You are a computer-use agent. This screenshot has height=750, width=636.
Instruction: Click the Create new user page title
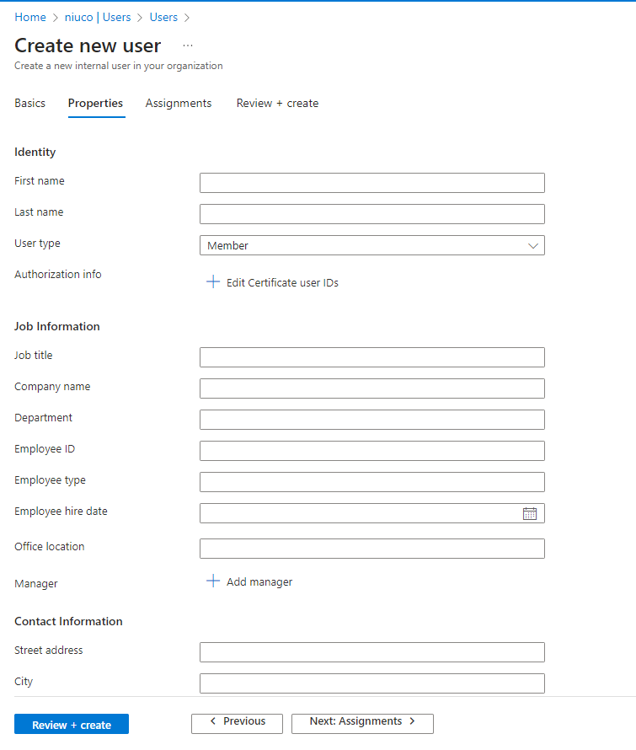coord(88,46)
